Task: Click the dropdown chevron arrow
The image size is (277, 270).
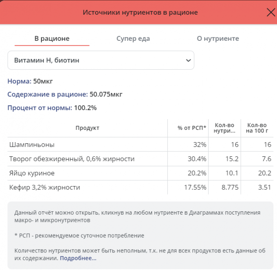Action: coord(188,60)
